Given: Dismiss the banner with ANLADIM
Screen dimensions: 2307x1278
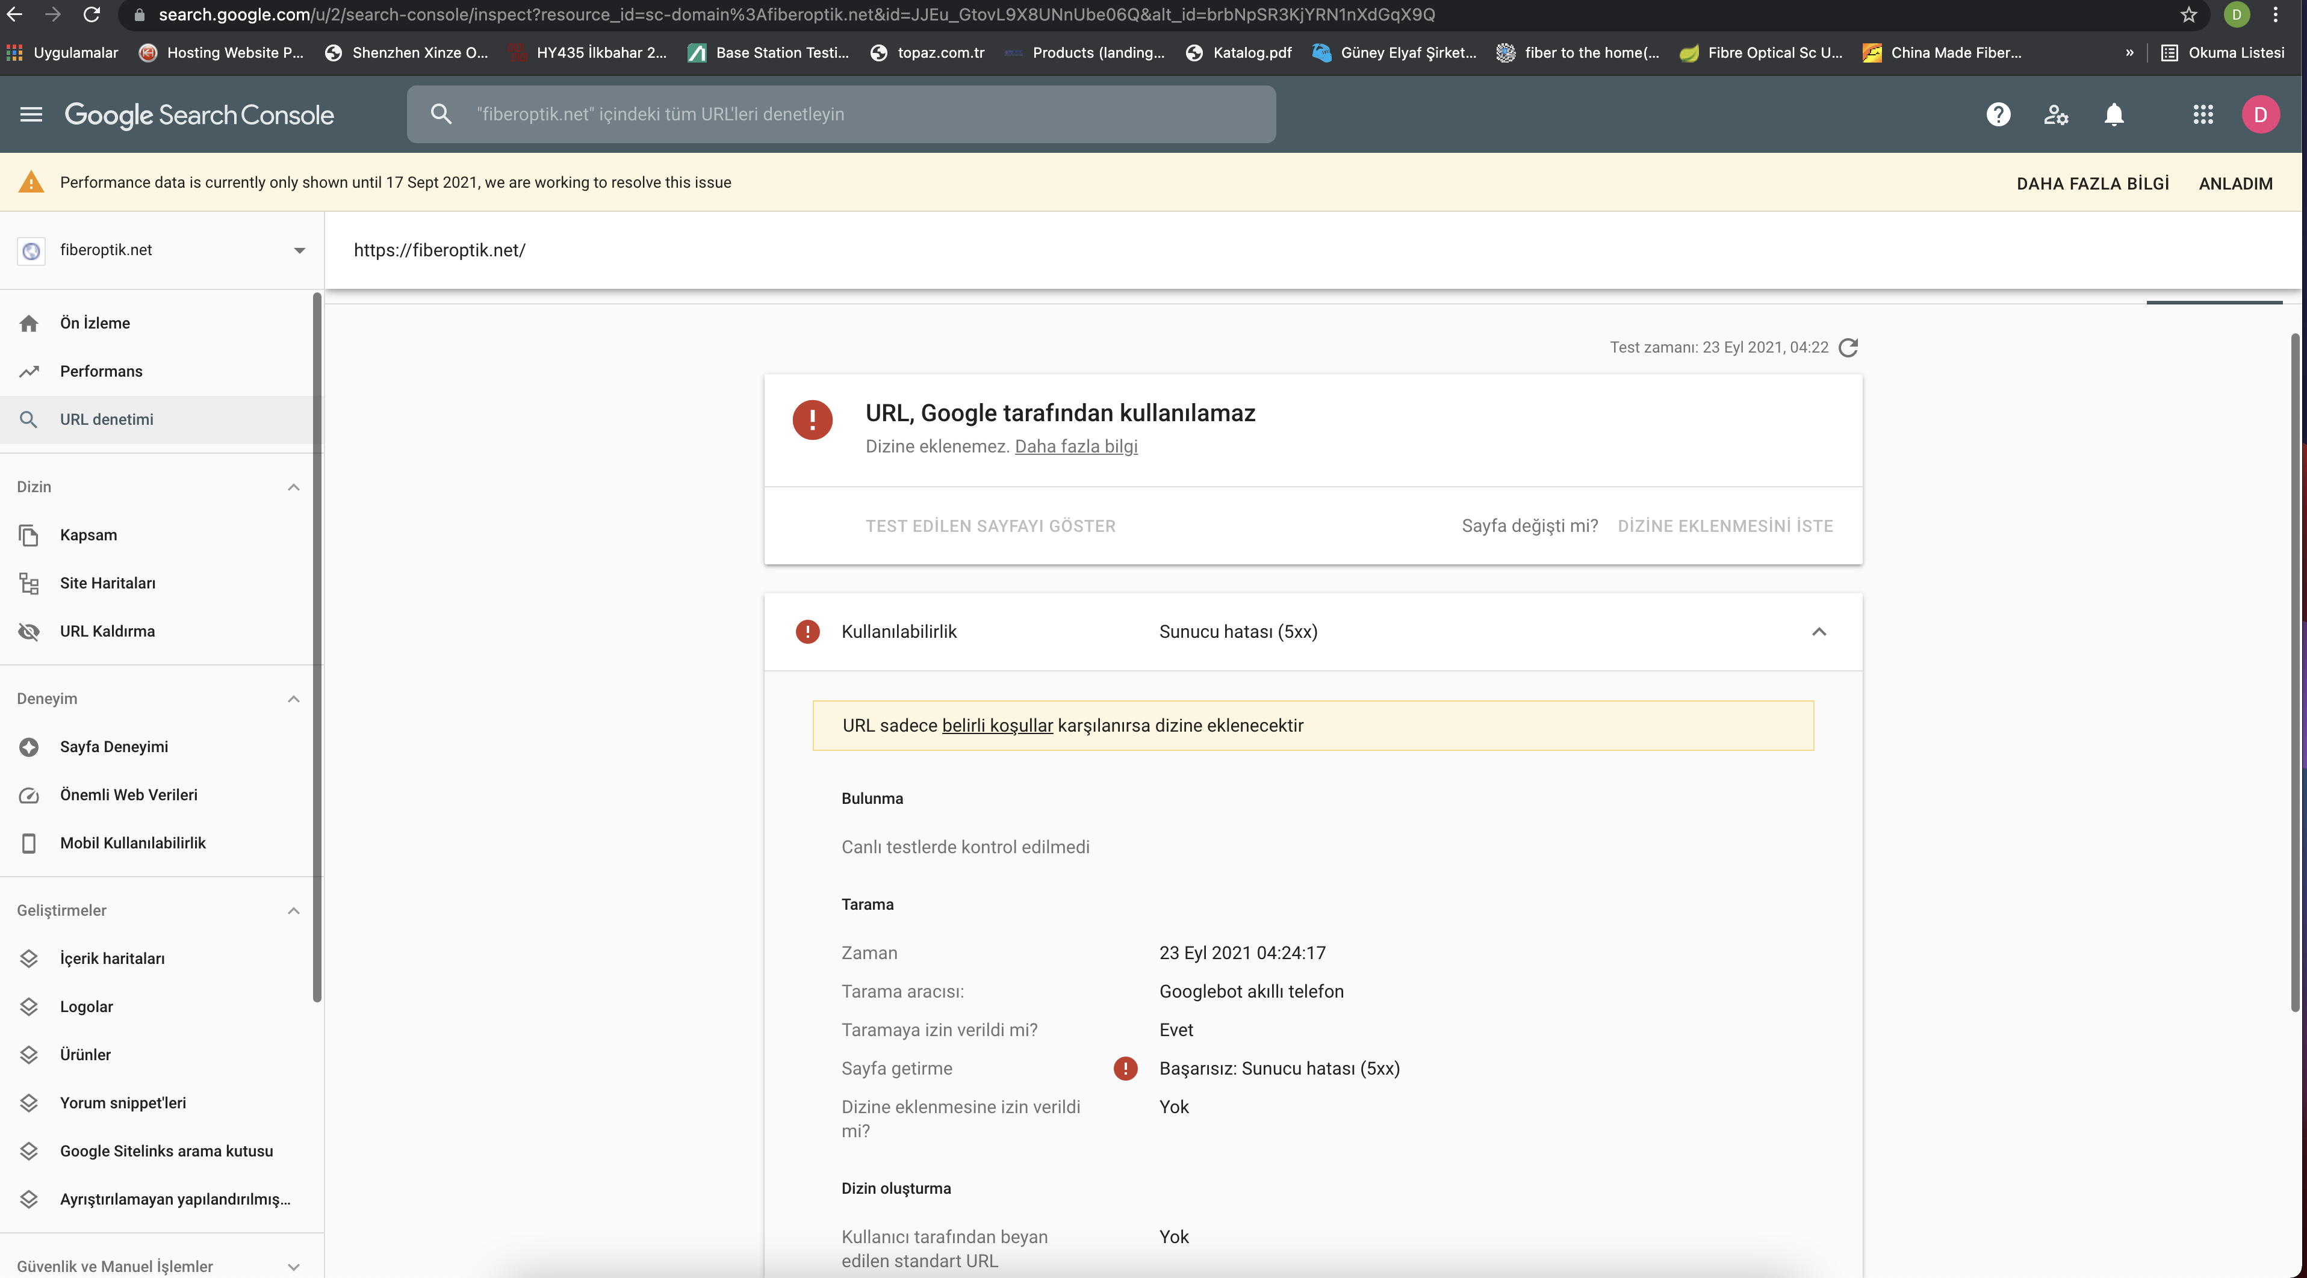Looking at the screenshot, I should pyautogui.click(x=2235, y=184).
